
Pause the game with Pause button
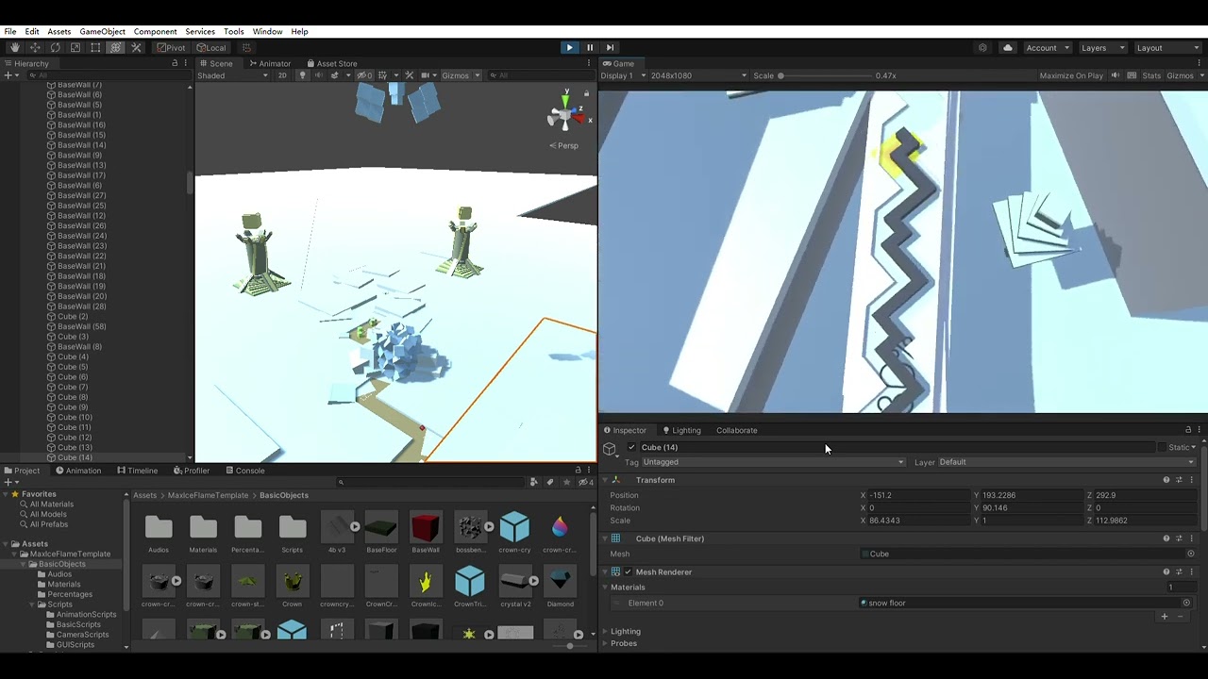point(590,47)
